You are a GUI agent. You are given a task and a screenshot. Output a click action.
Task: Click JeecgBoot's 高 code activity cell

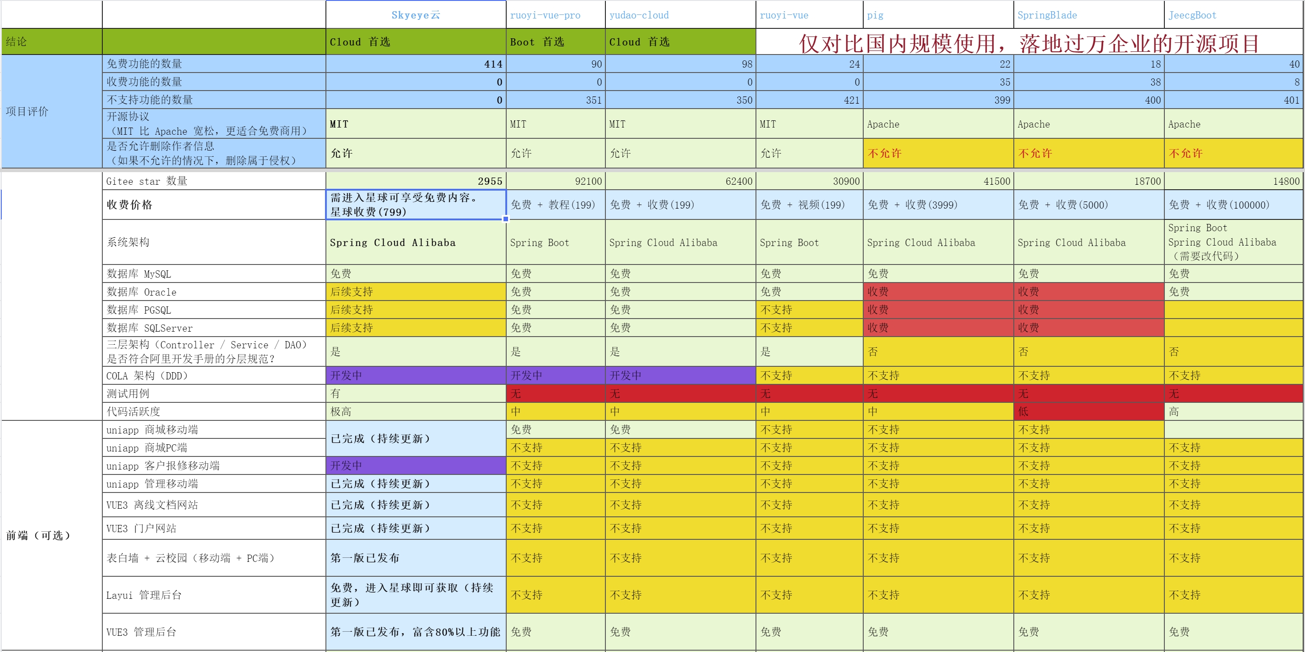point(1234,411)
